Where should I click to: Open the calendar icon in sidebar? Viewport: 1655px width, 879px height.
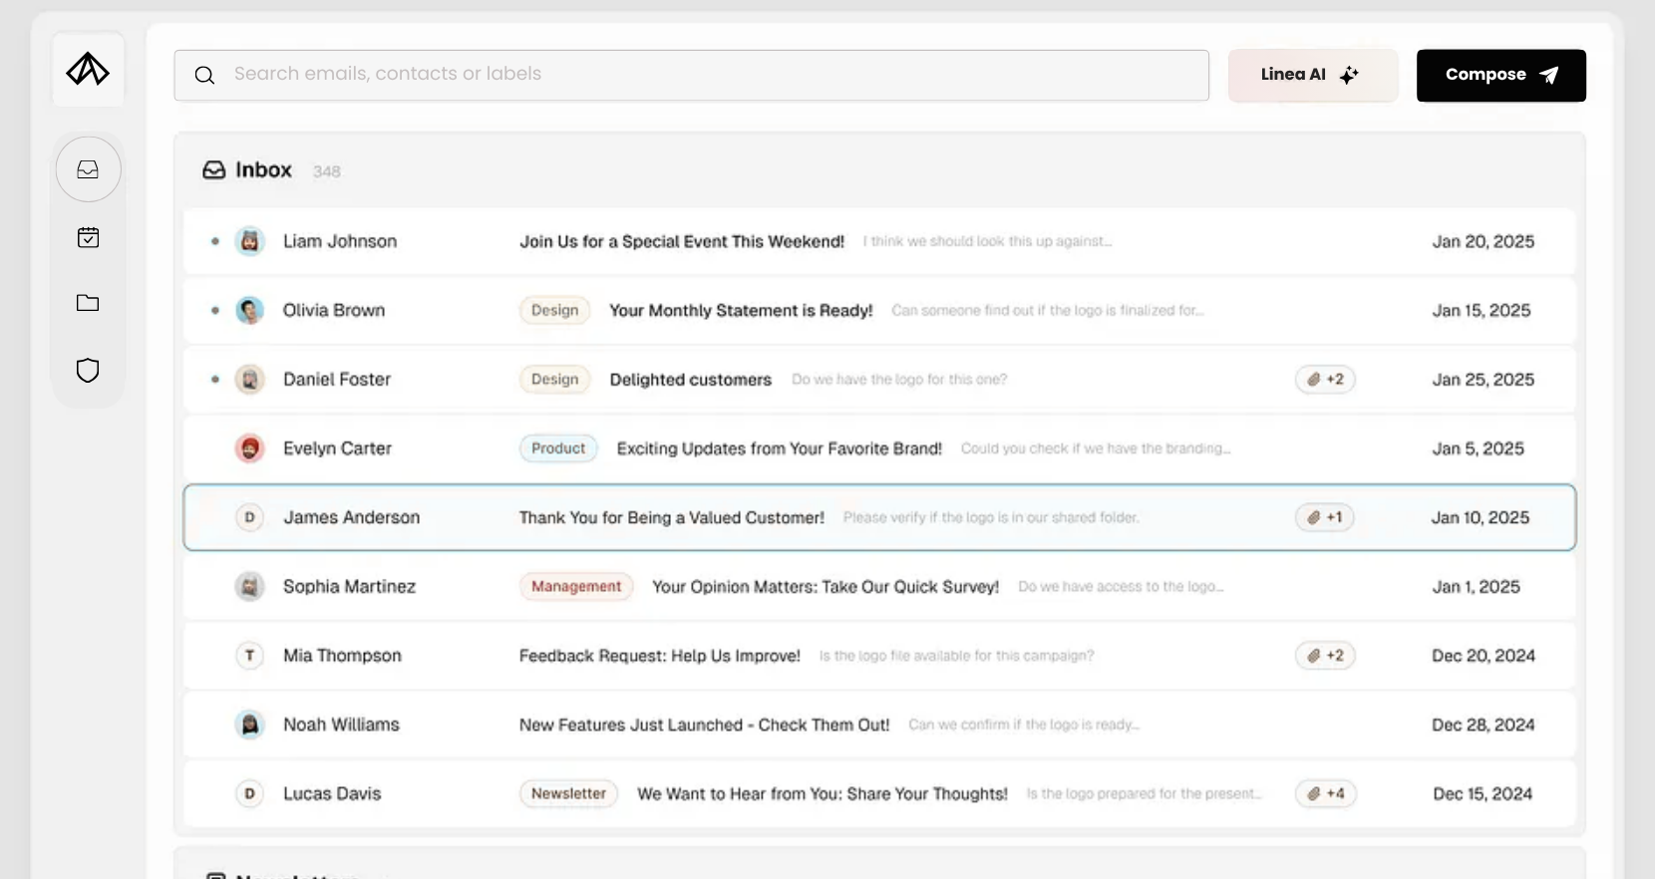click(x=88, y=237)
